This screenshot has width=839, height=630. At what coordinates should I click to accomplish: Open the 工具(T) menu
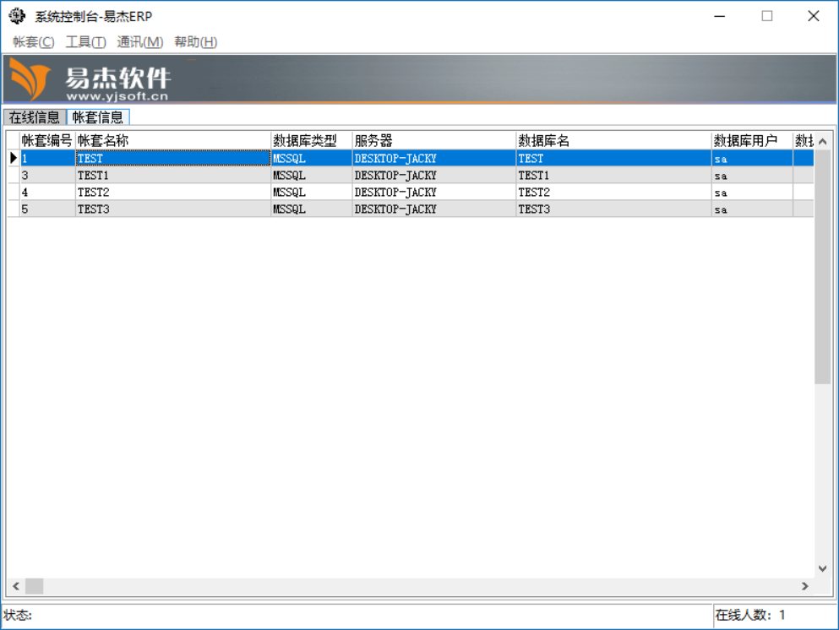(x=85, y=42)
